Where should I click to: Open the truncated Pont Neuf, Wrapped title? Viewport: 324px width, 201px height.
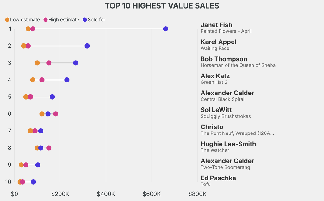coord(237,133)
